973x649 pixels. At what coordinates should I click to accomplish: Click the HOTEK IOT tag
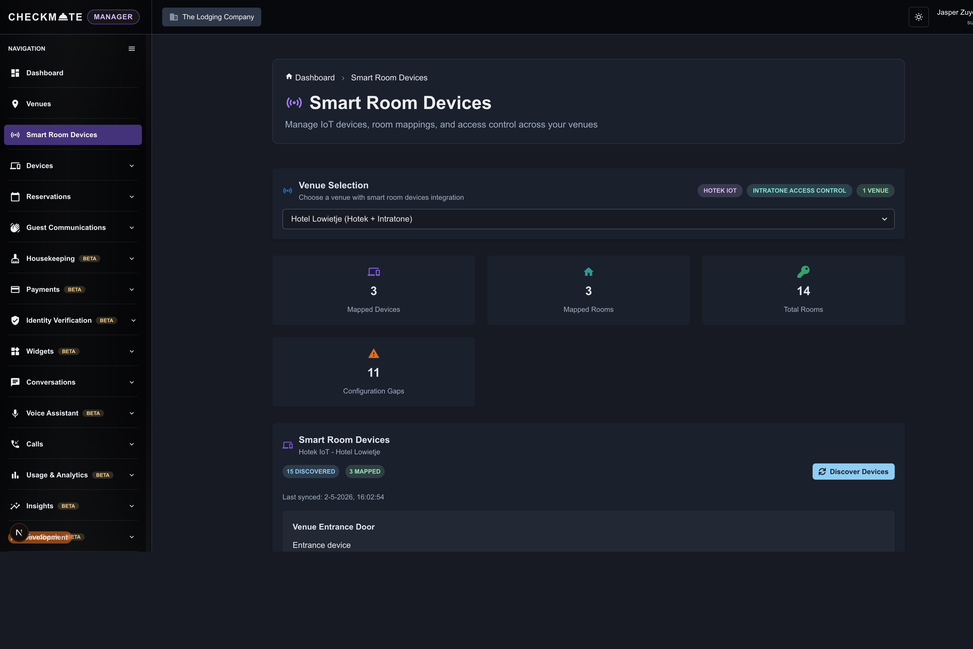click(x=720, y=191)
